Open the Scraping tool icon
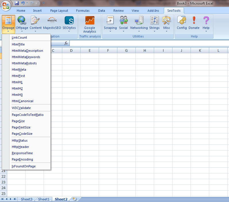 [x=110, y=20]
